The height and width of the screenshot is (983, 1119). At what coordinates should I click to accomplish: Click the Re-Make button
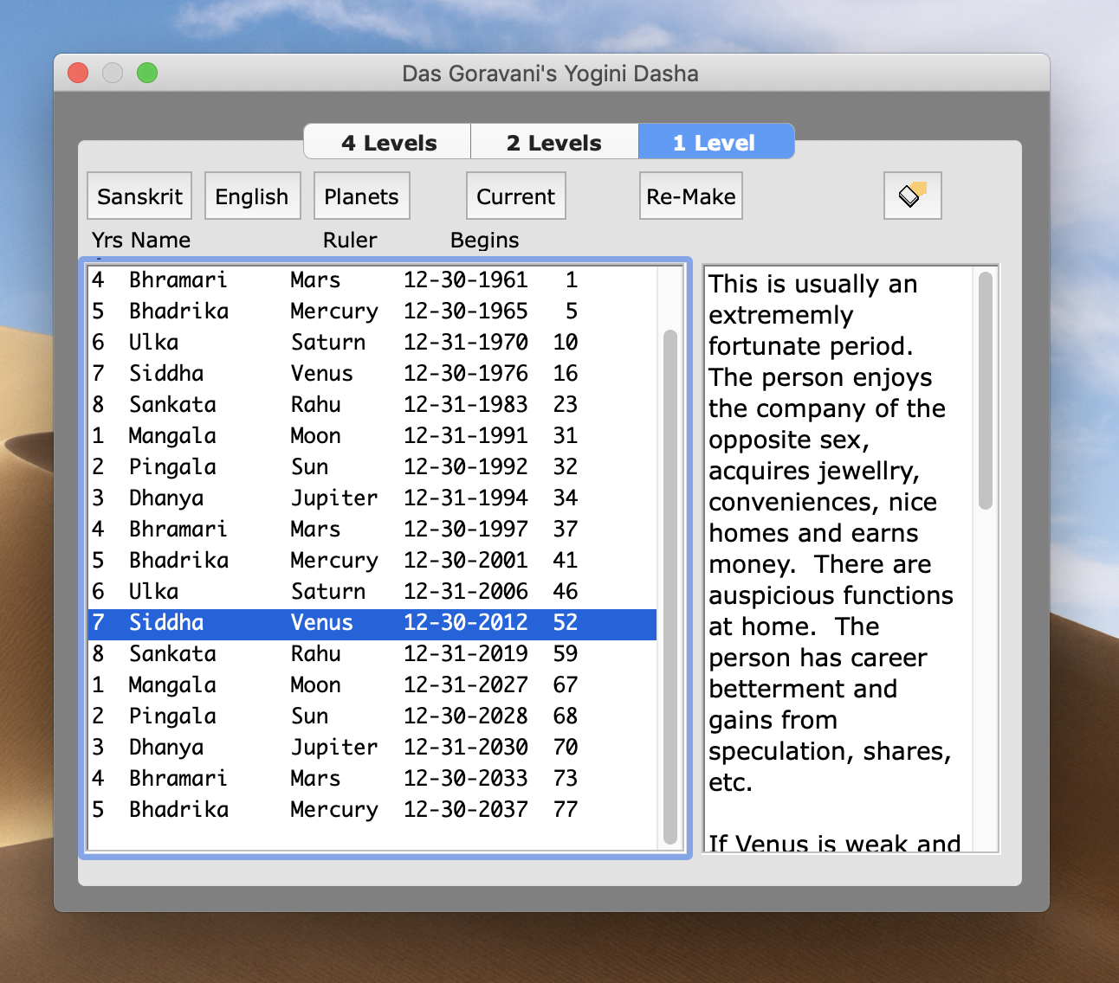tap(690, 196)
